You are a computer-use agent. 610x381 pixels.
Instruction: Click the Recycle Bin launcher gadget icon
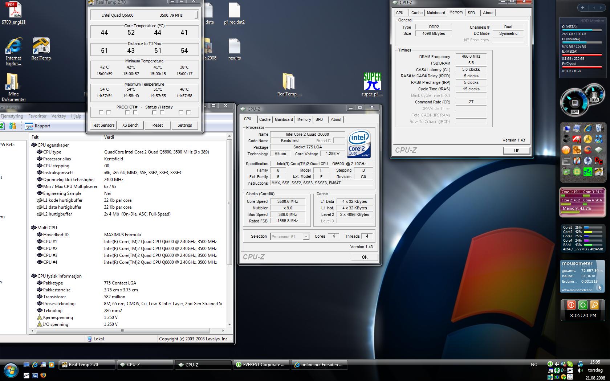(599, 128)
